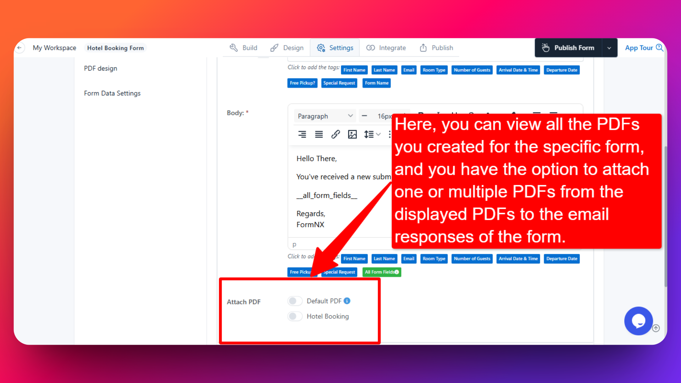681x383 pixels.
Task: Add First Name tag to the subject
Action: pos(354,70)
